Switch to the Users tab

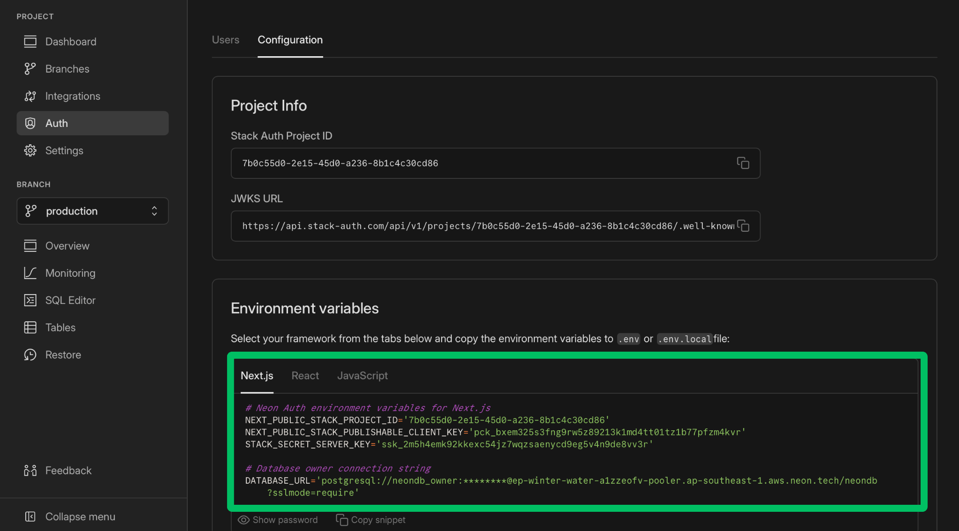click(x=225, y=40)
